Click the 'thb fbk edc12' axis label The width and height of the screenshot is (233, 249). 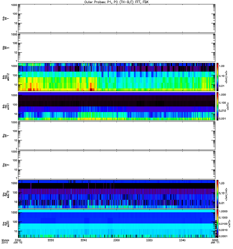[6, 77]
